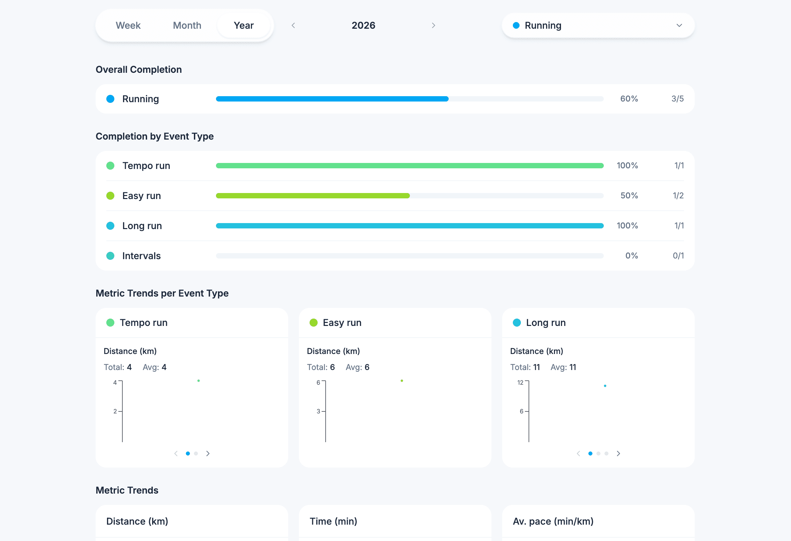Click previous chart arrow in Tempo run card
Image resolution: width=791 pixels, height=541 pixels.
click(x=176, y=454)
